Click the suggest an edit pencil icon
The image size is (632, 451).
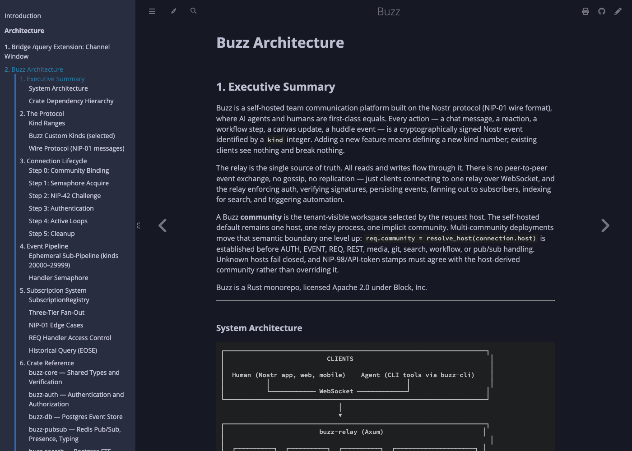pyautogui.click(x=618, y=11)
